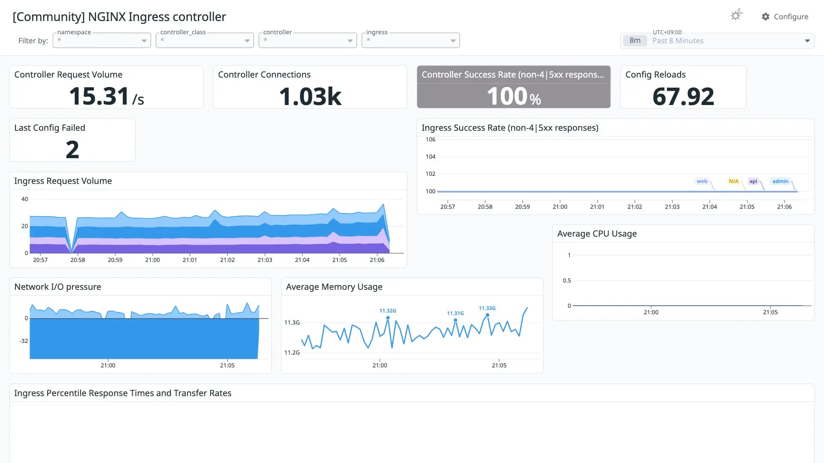Open the namespace filter dropdown

[x=102, y=40]
